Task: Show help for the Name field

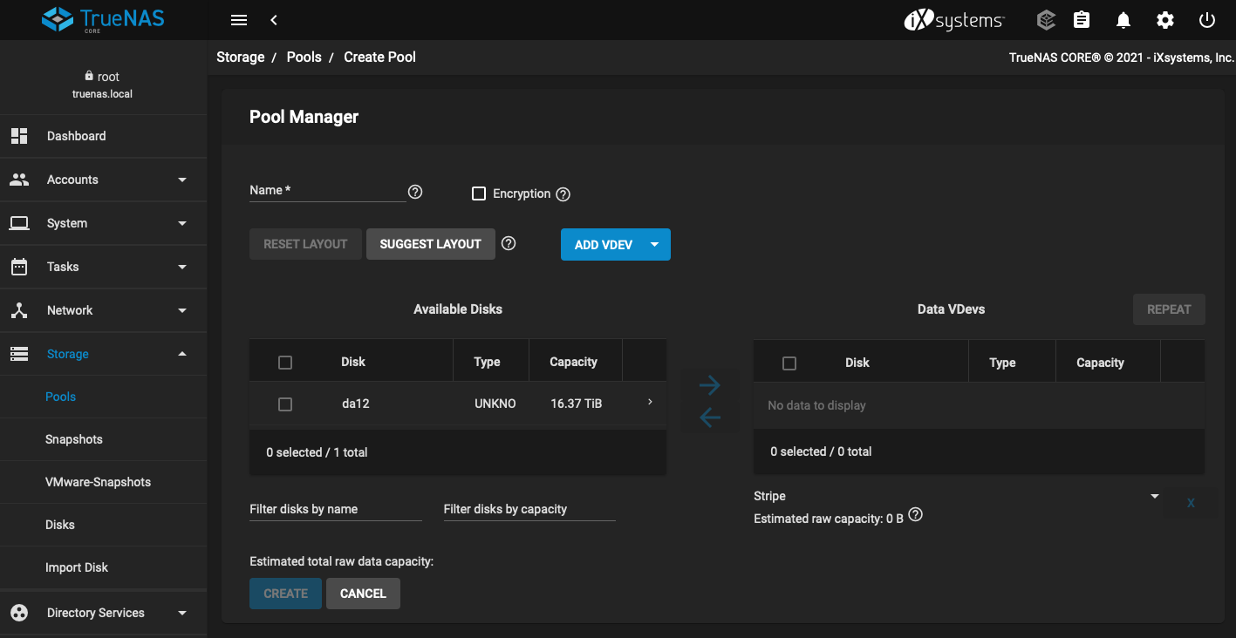Action: 415,192
